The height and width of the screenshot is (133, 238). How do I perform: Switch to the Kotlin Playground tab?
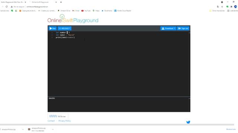click(12, 2)
